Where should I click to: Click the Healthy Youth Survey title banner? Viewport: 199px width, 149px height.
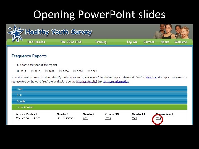click(x=59, y=32)
